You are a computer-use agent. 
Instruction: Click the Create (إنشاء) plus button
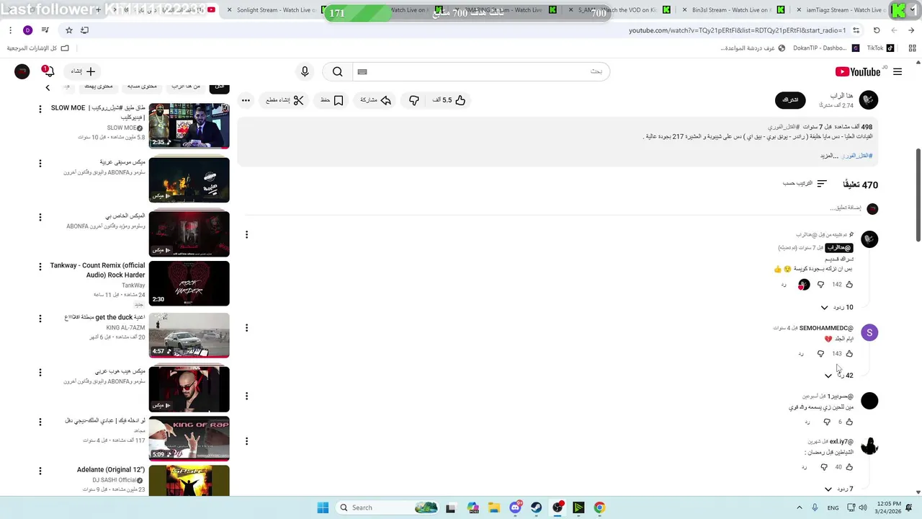pyautogui.click(x=84, y=71)
